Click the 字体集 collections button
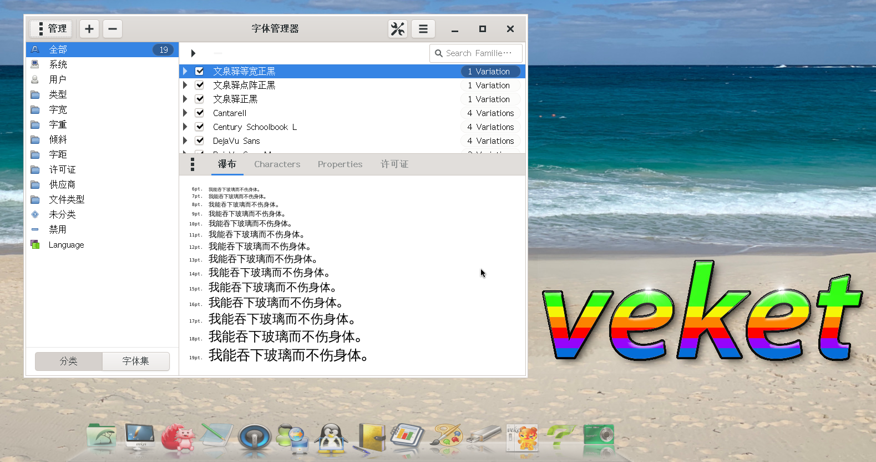 (x=136, y=361)
